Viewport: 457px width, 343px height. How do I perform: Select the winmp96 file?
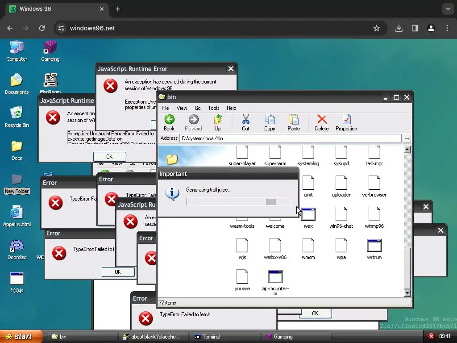coord(374,218)
